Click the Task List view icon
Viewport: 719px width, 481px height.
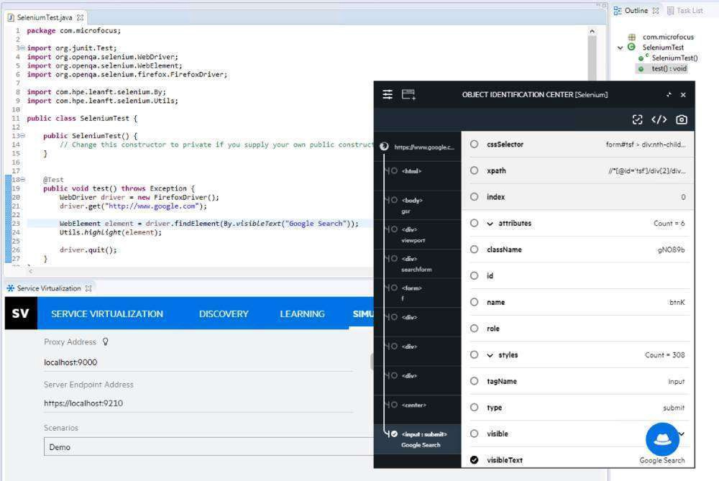click(670, 11)
